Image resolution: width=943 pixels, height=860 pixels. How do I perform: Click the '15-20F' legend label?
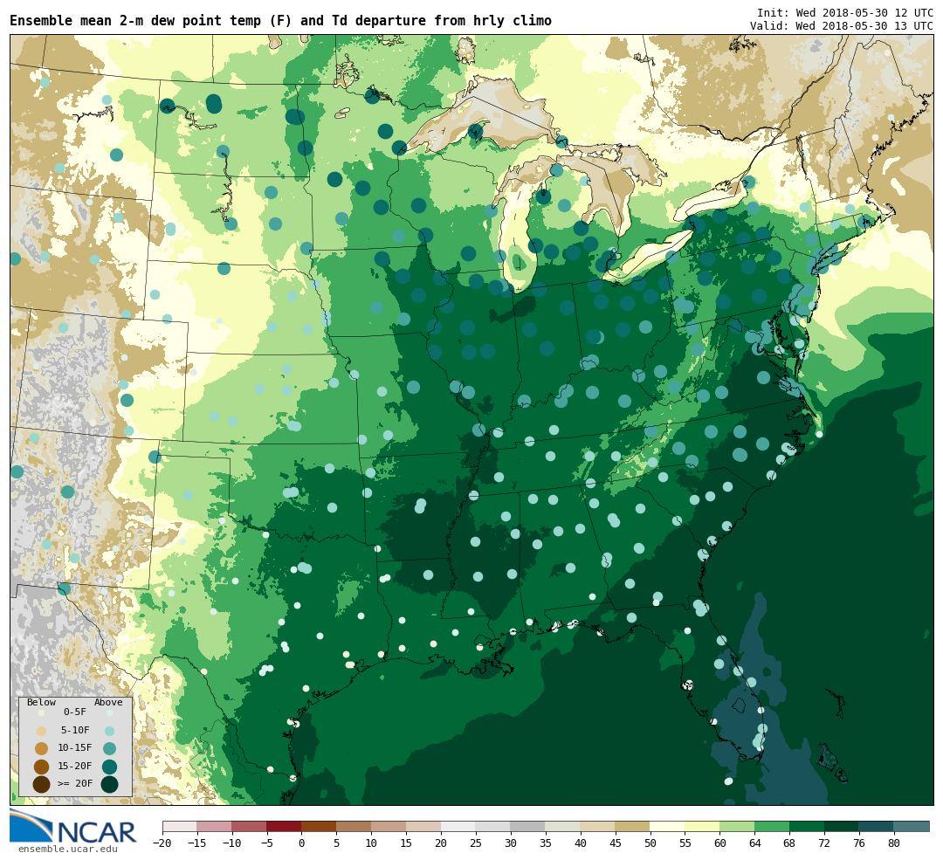click(x=75, y=767)
